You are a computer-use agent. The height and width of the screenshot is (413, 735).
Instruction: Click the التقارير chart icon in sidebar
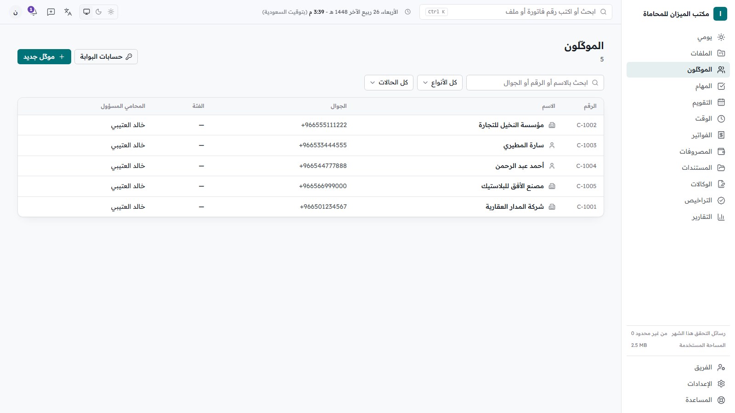pyautogui.click(x=721, y=217)
